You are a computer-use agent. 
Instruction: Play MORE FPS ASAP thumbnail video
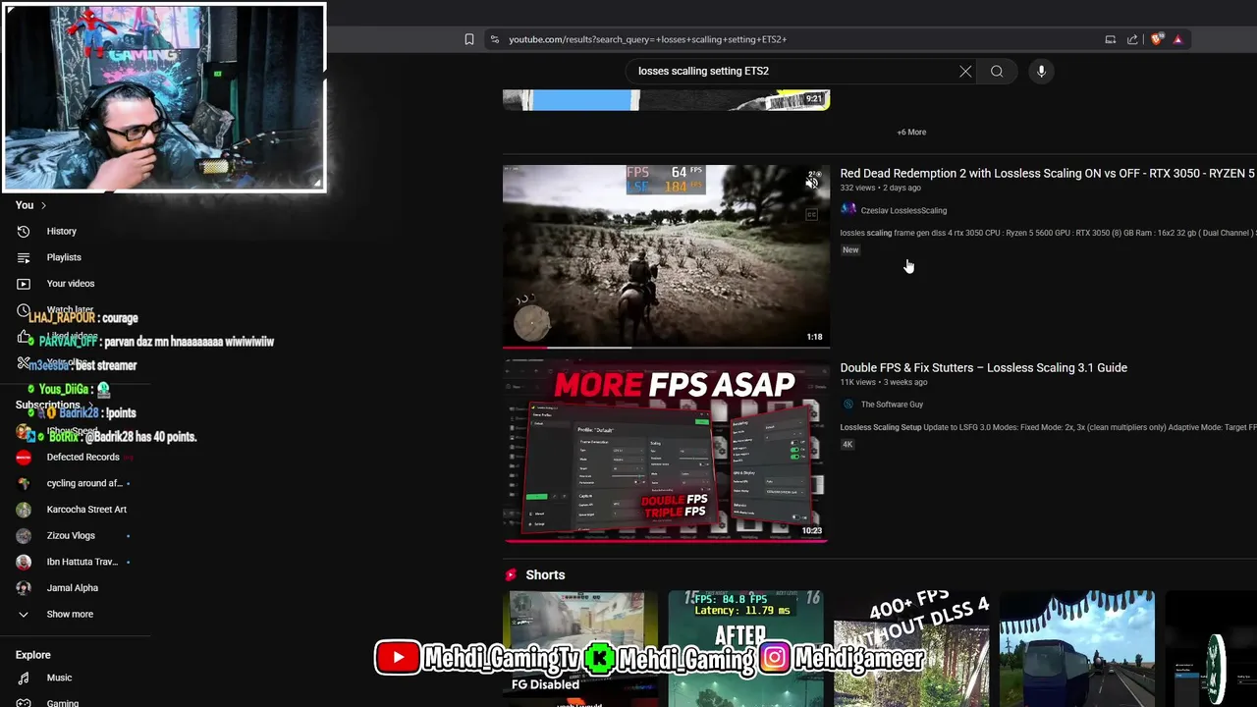click(x=666, y=452)
